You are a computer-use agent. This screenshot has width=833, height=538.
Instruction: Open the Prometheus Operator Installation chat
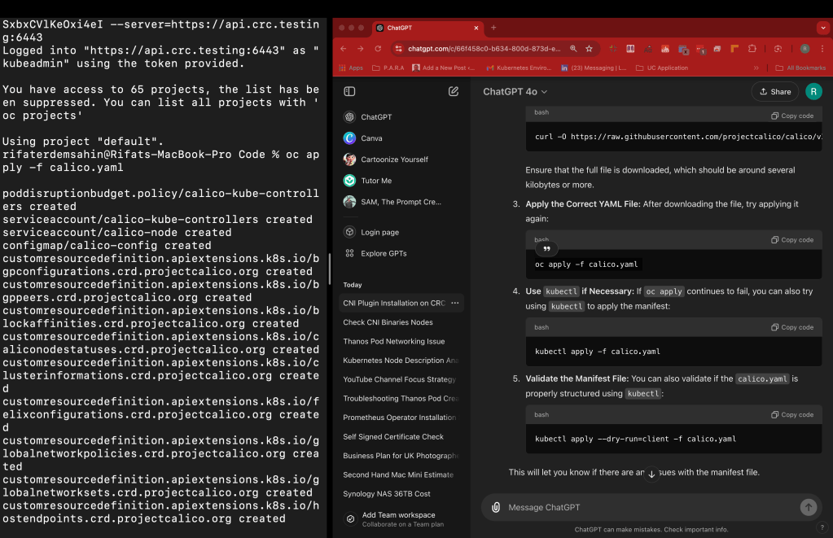click(401, 418)
